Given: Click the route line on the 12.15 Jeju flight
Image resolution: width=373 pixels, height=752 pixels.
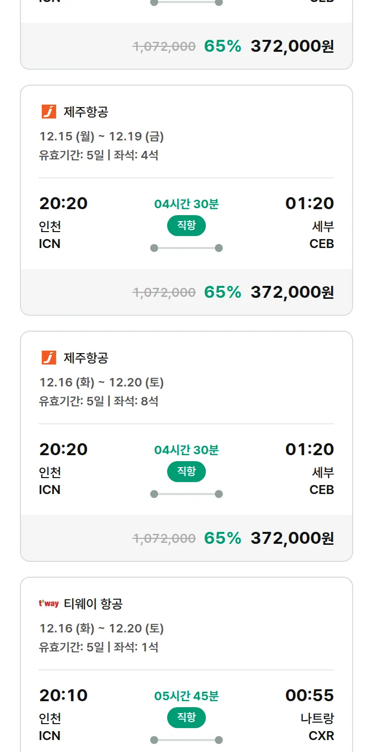Looking at the screenshot, I should point(186,248).
